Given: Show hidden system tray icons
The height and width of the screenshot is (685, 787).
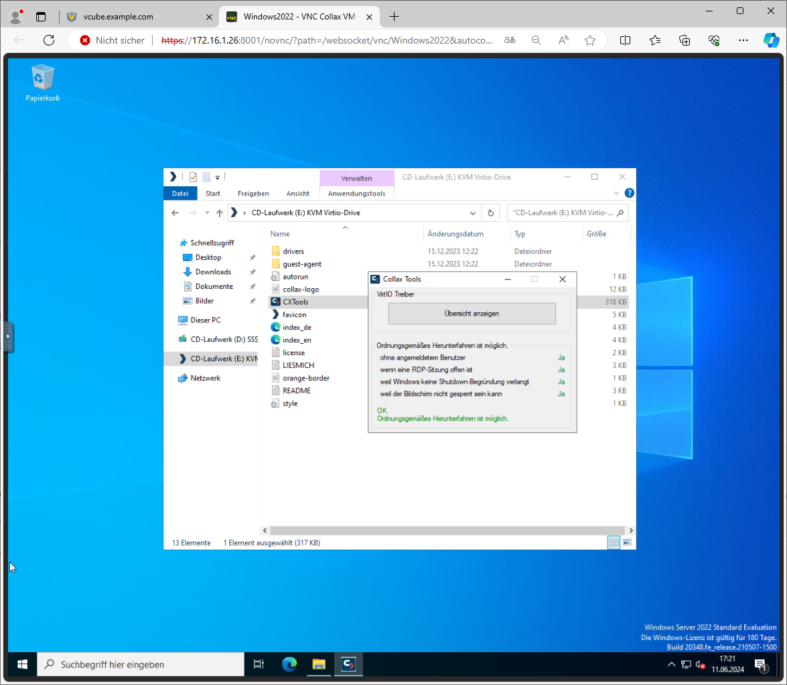Looking at the screenshot, I should [671, 664].
